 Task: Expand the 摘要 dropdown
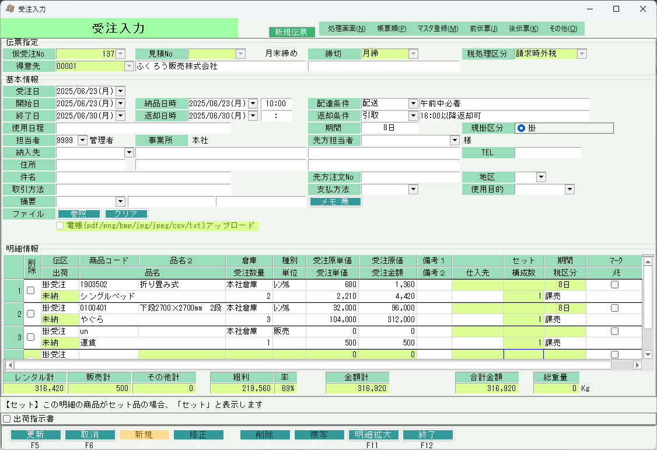coord(121,201)
